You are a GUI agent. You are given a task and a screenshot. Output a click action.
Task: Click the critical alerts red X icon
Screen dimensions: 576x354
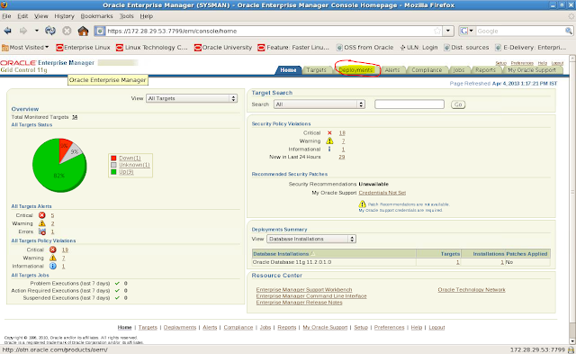point(42,215)
